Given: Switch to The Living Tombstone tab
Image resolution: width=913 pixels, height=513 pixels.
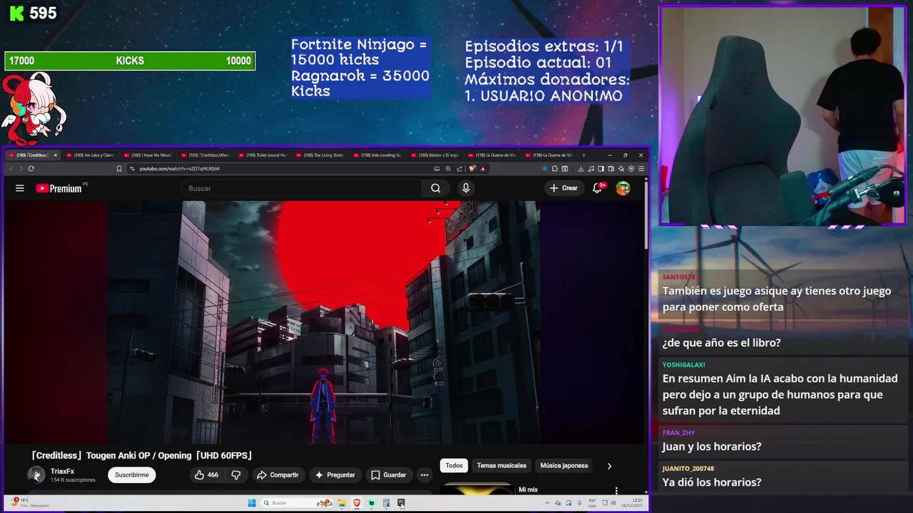Looking at the screenshot, I should (321, 155).
